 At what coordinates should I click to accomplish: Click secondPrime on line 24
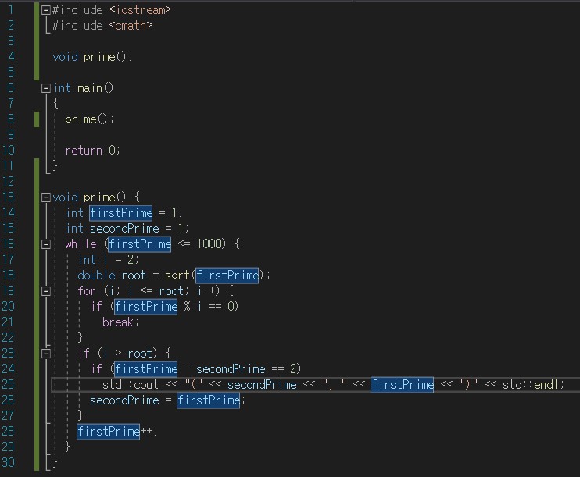(231, 369)
